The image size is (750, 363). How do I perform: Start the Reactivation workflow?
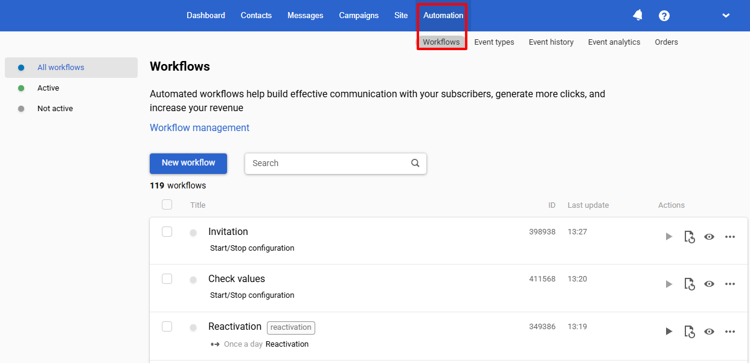click(668, 331)
